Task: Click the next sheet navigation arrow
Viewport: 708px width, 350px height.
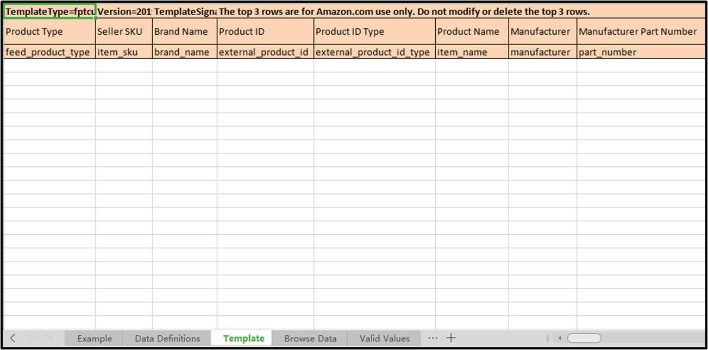Action: click(31, 338)
